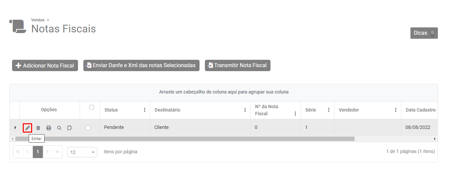The height and width of the screenshot is (169, 463).
Task: Open Vendedor column options menu
Action: (396, 110)
